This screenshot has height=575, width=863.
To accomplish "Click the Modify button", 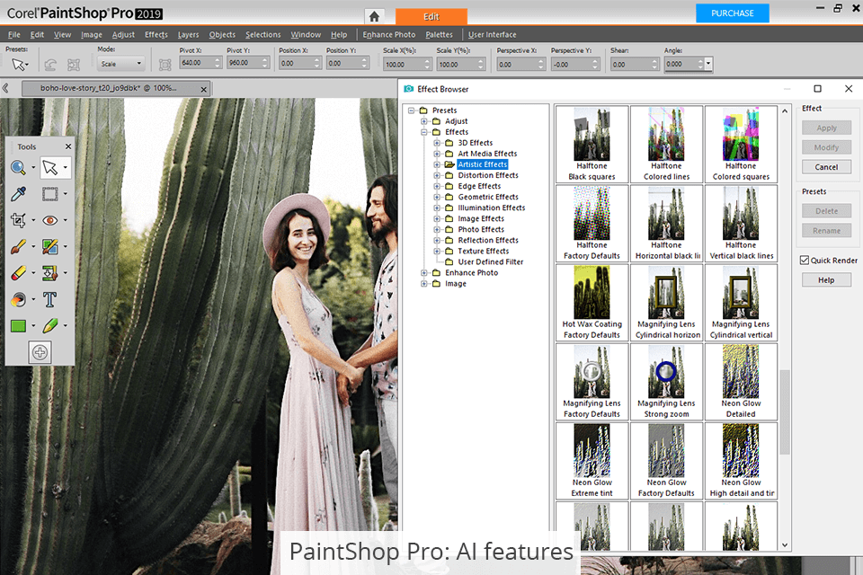I will [x=826, y=147].
